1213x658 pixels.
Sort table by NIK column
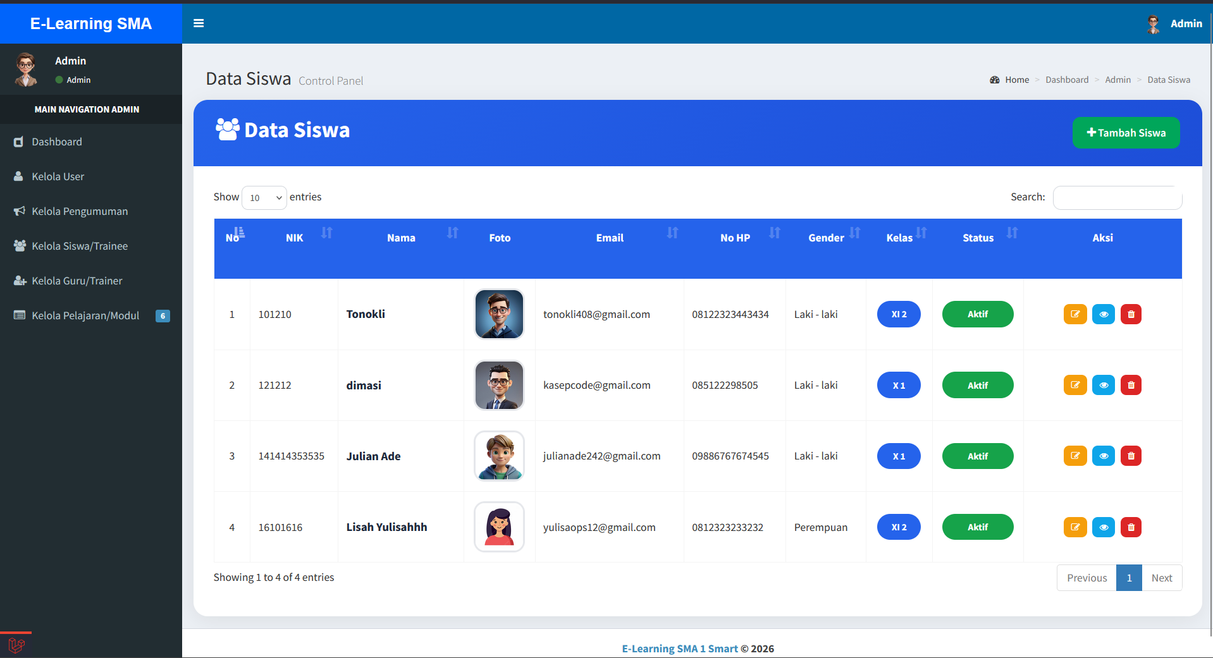(x=294, y=238)
